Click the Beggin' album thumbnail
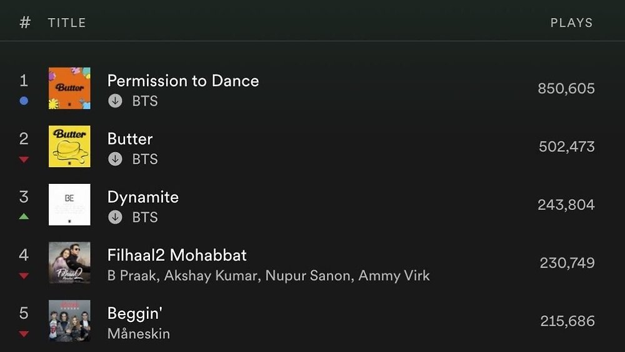This screenshot has height=352, width=625. (69, 321)
